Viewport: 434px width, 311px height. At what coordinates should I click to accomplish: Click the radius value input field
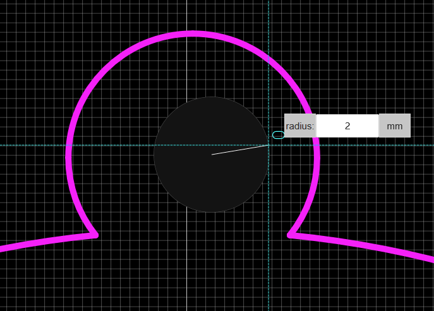[x=347, y=126]
